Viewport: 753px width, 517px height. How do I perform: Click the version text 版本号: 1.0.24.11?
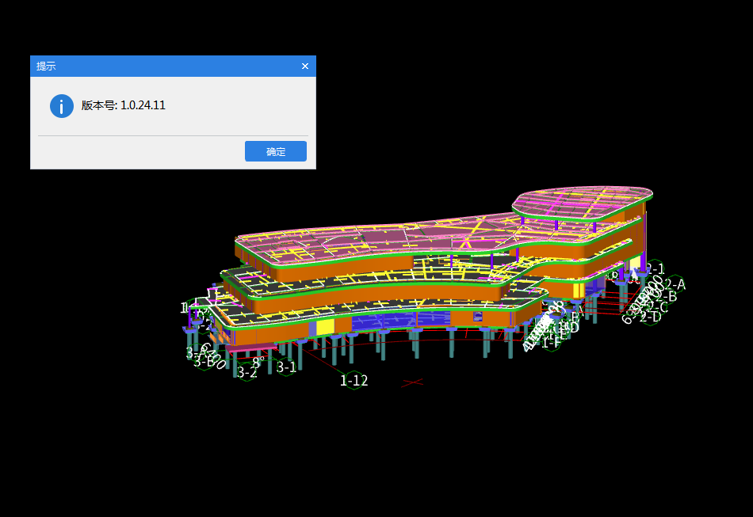tap(124, 105)
